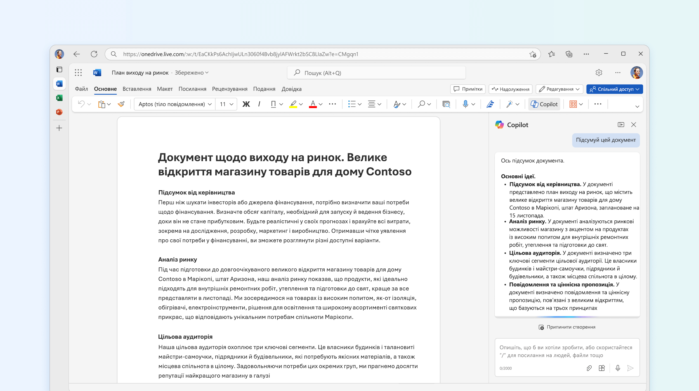The height and width of the screenshot is (391, 699).
Task: Click the Undo arrow icon
Action: 81,104
